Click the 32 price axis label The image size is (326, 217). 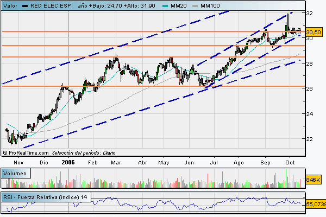point(309,13)
